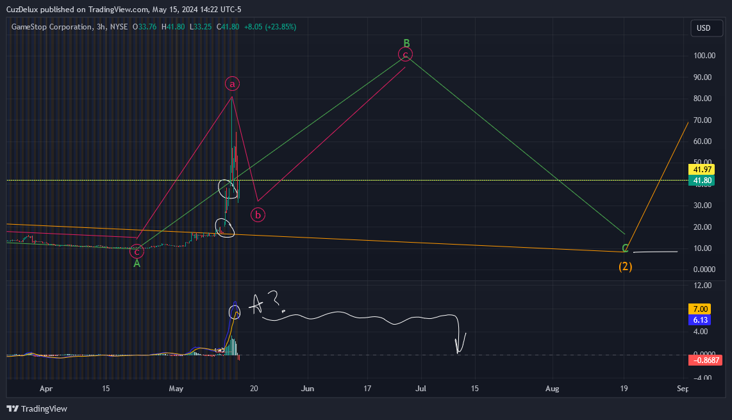Click the red circled 'c' under green B
The height and width of the screenshot is (420, 732).
click(x=405, y=55)
